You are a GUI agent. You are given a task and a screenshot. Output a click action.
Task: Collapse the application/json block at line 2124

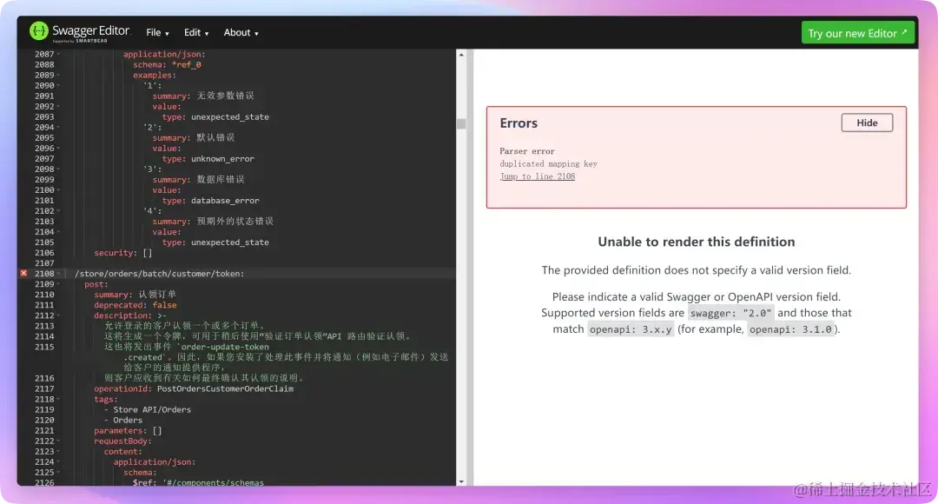[x=58, y=461]
